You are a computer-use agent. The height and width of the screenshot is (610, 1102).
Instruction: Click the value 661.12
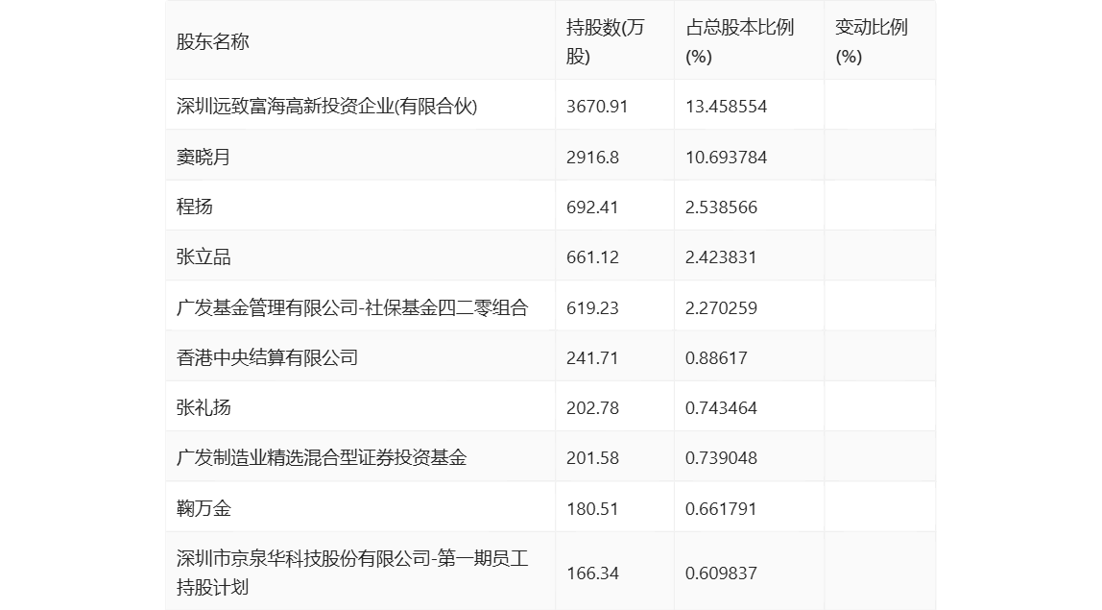592,256
